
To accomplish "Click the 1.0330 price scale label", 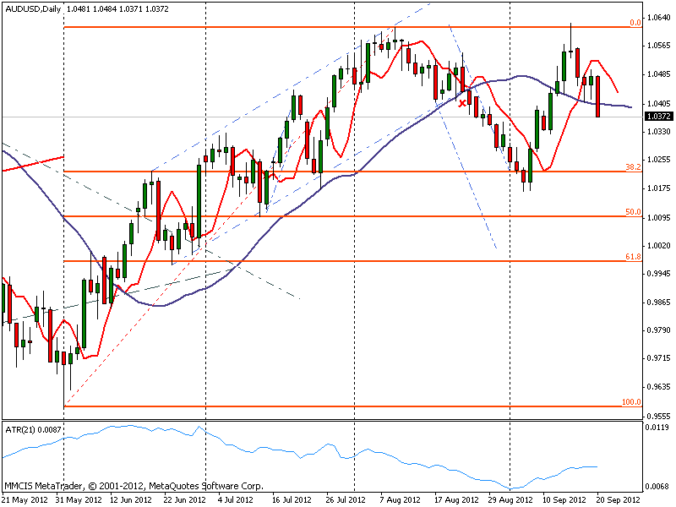I will pyautogui.click(x=659, y=131).
